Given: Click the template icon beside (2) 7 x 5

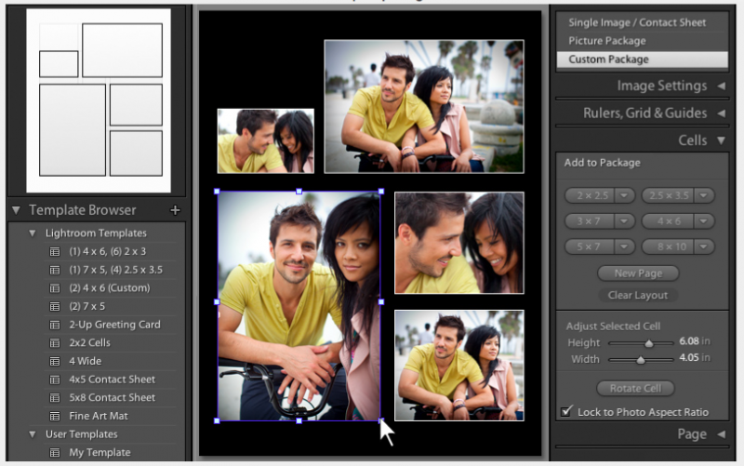Looking at the screenshot, I should click(55, 307).
